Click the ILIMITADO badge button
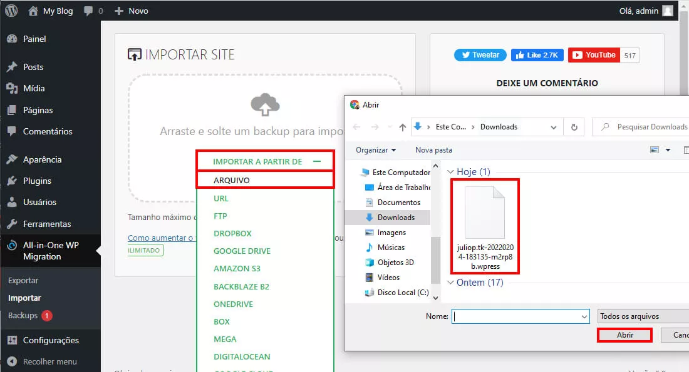The width and height of the screenshot is (689, 372). 145,250
